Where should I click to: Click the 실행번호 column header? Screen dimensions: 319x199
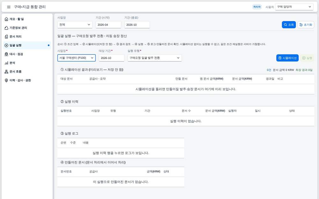[x=66, y=111]
